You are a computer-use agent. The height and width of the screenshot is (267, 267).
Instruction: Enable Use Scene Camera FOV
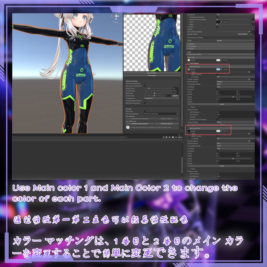pyautogui.click(x=145, y=86)
